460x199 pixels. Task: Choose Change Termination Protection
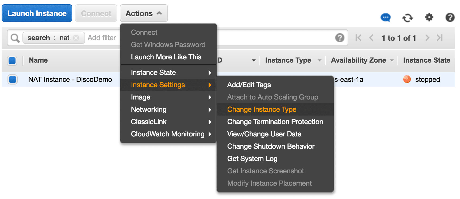pos(275,122)
